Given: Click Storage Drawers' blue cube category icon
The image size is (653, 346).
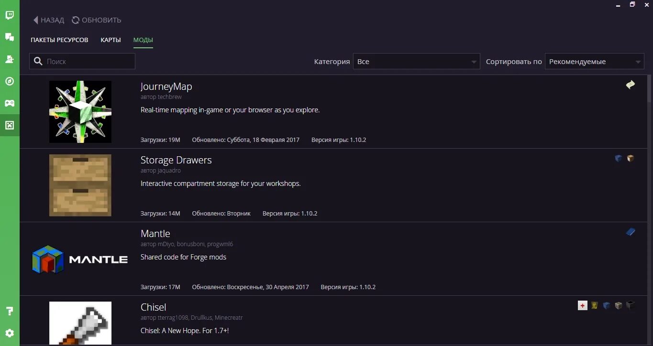Looking at the screenshot, I should click(619, 158).
